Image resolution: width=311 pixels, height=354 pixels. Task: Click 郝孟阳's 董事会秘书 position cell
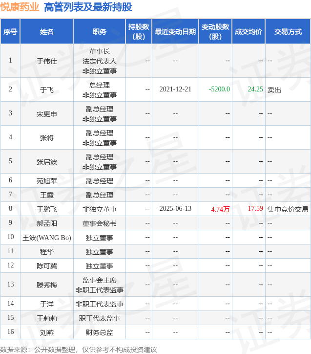(100, 223)
